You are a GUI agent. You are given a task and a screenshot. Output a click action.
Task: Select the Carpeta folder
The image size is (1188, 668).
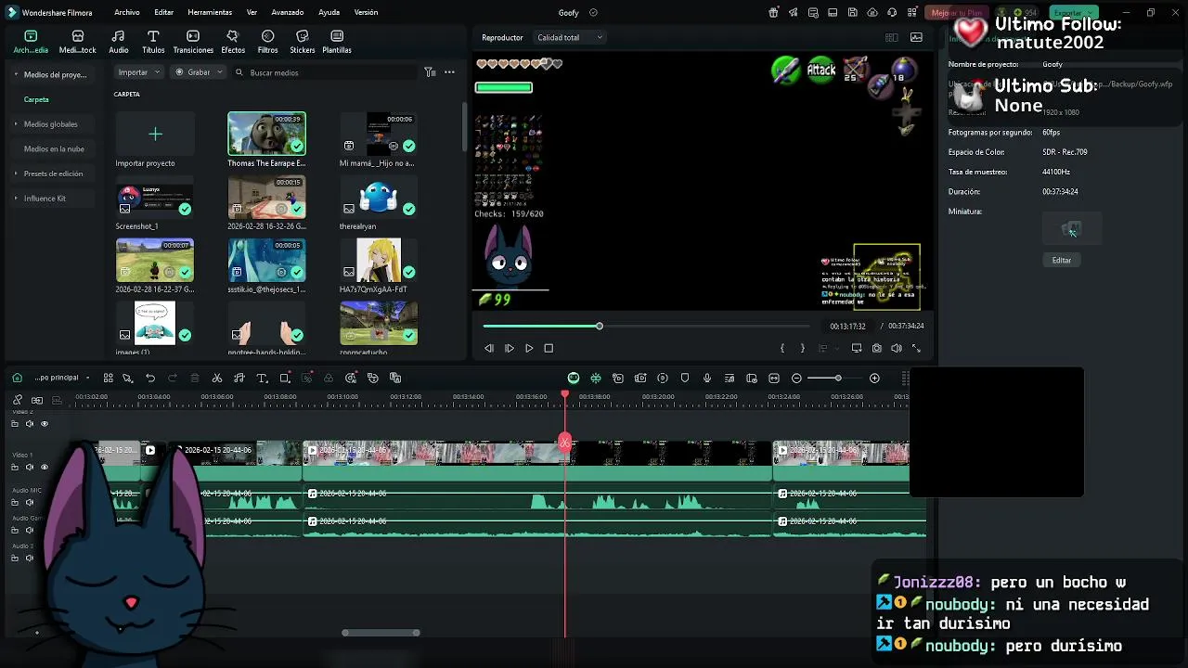coord(36,99)
